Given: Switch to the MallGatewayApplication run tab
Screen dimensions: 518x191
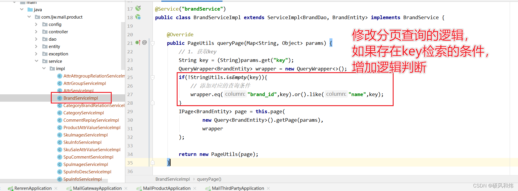Looking at the screenshot, I should click(x=97, y=188).
